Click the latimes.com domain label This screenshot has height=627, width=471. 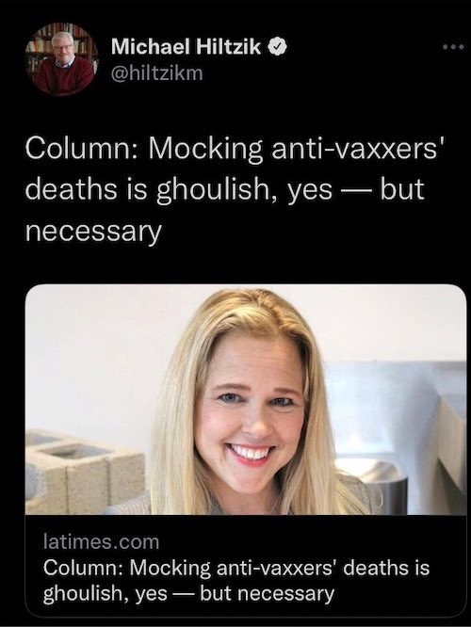pos(101,542)
